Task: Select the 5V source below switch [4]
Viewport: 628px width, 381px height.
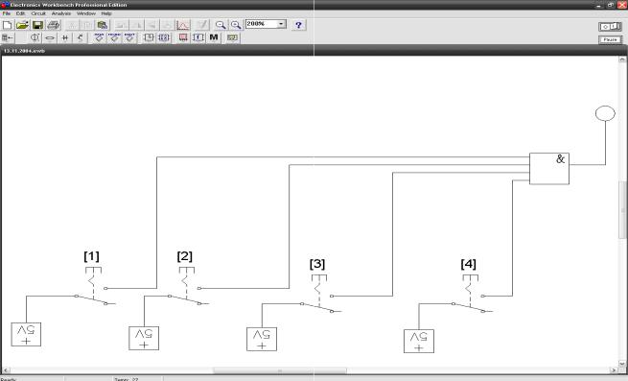Action: click(419, 342)
